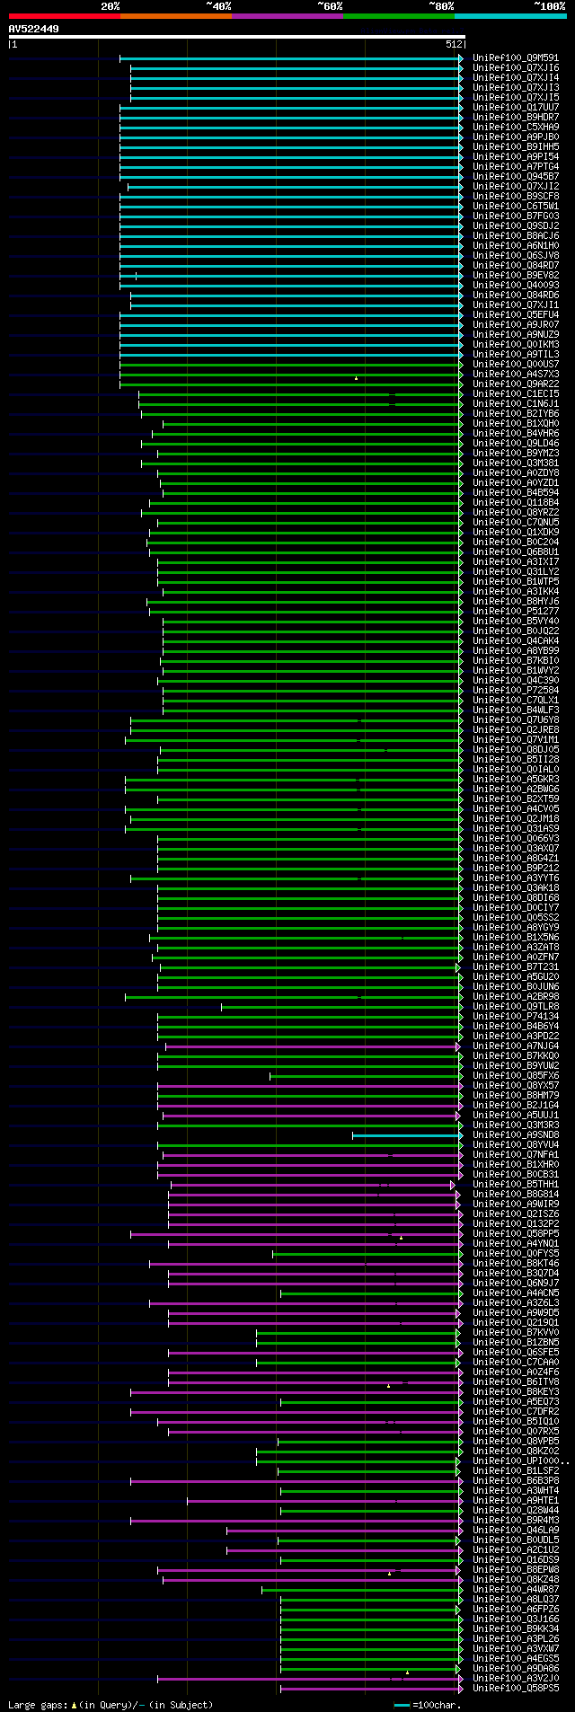Open hit UniRef100_B9HDR7
The image size is (575, 1712).
point(516,117)
